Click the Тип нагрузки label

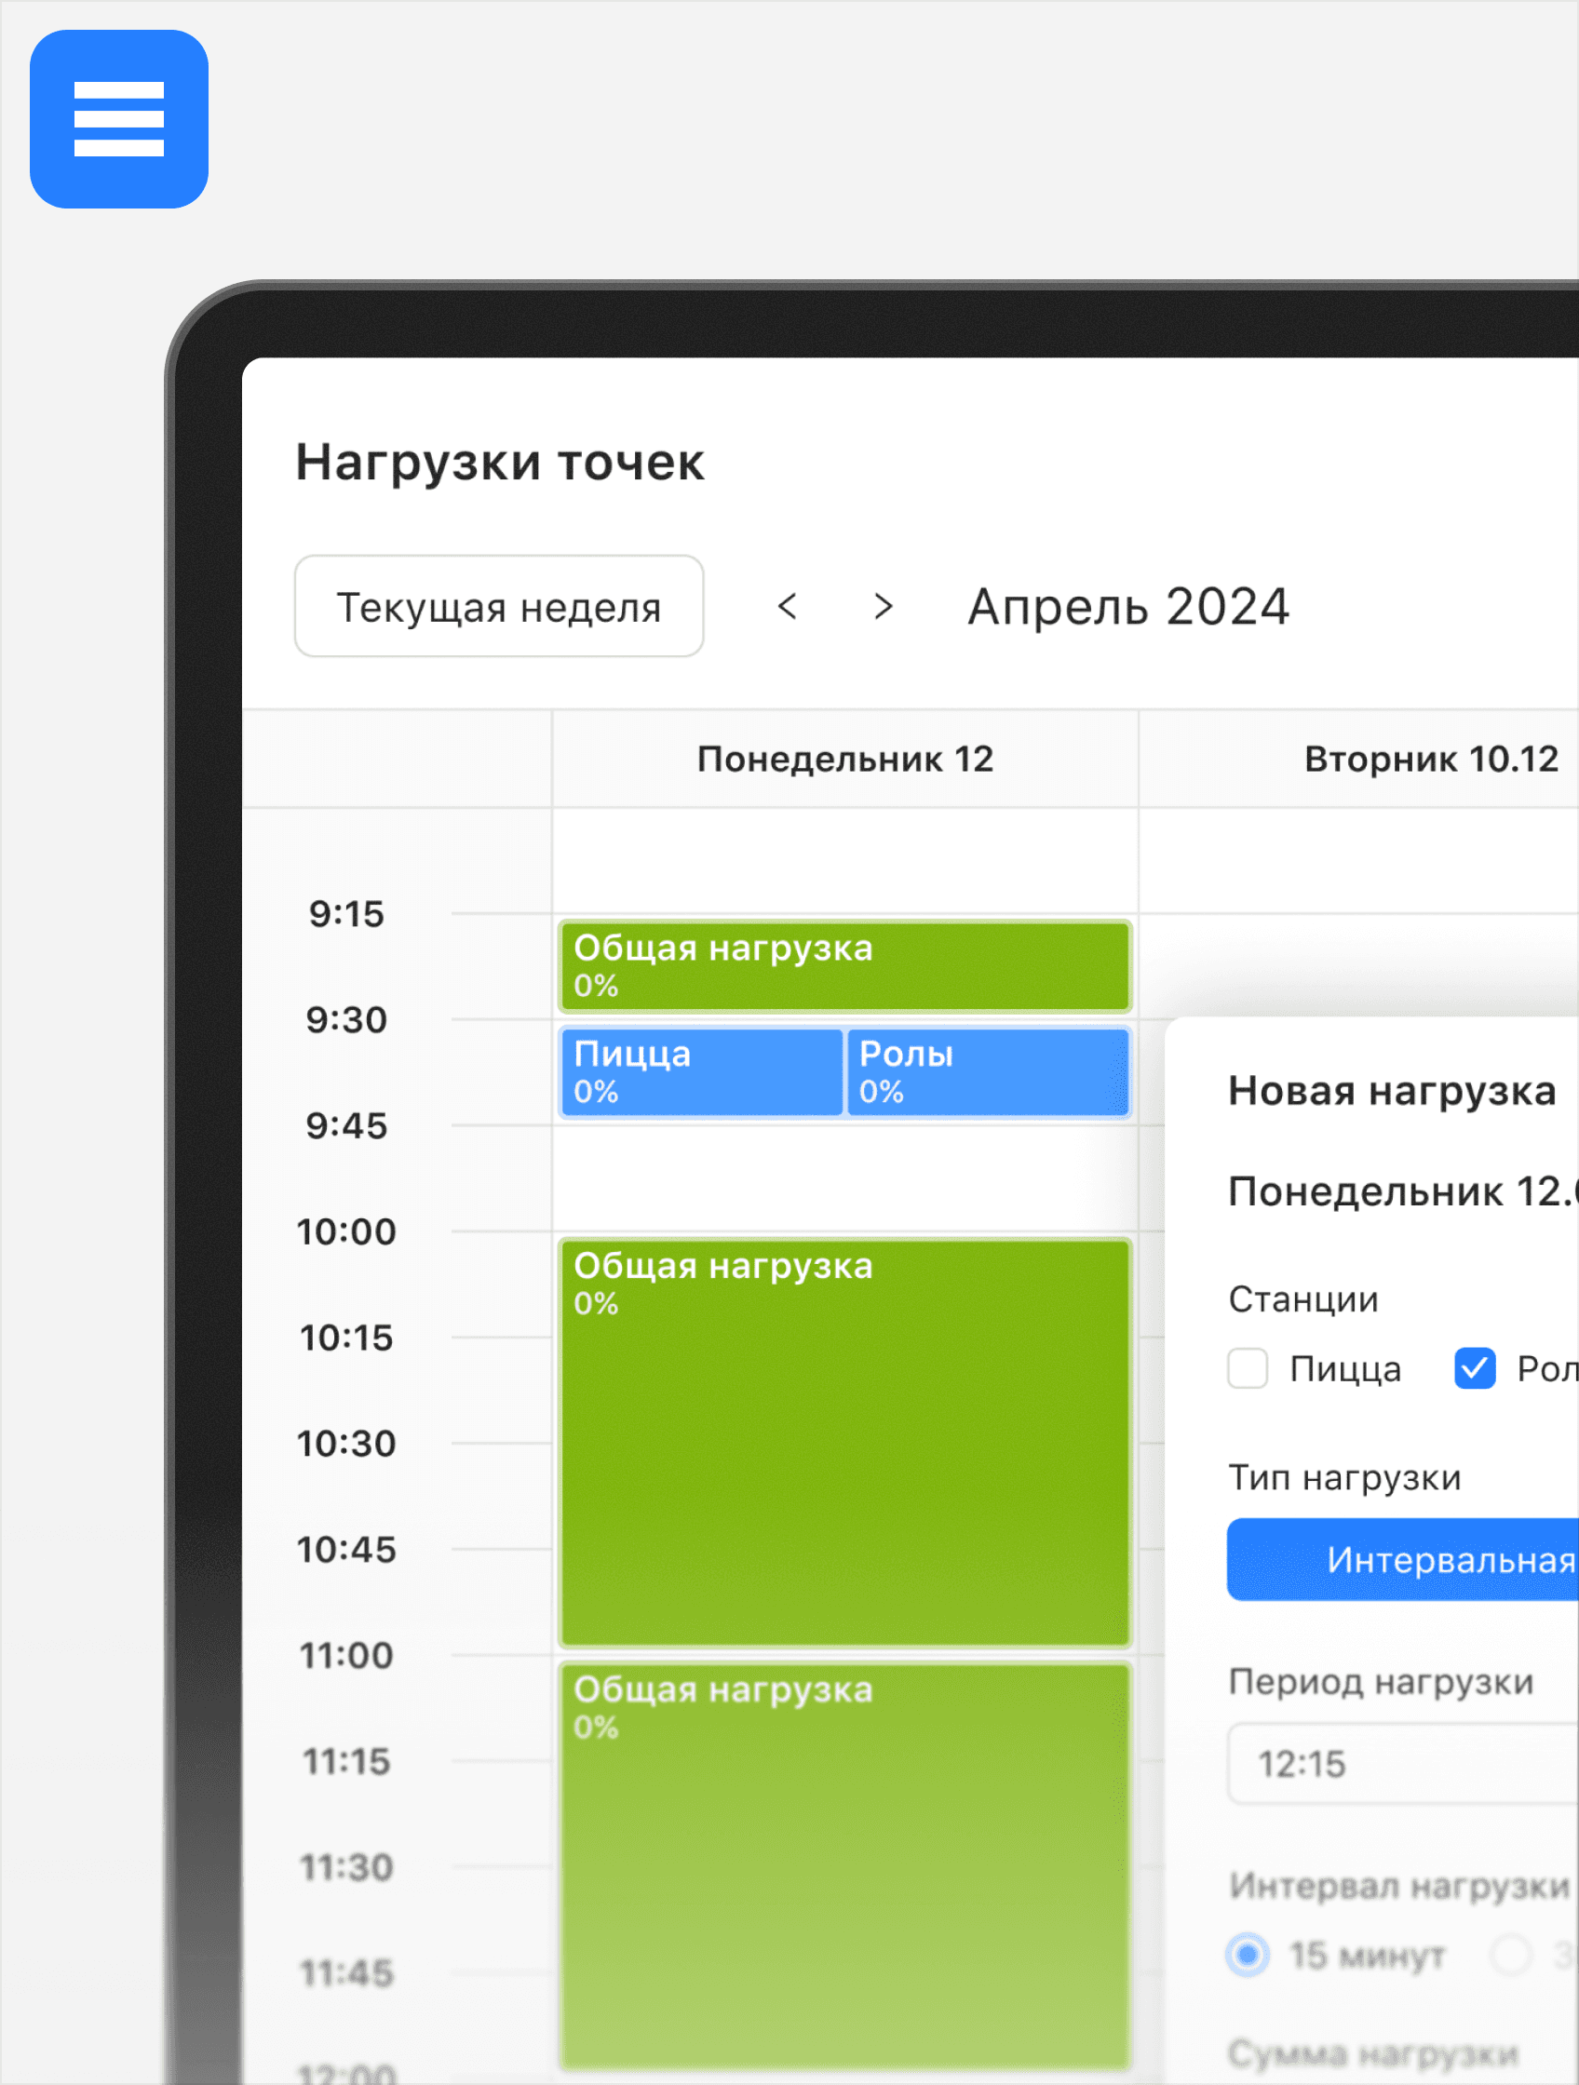click(x=1344, y=1477)
